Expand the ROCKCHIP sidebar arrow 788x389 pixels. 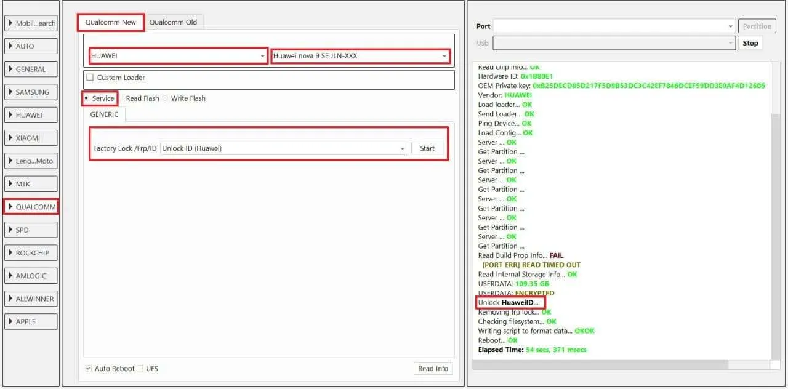point(10,253)
